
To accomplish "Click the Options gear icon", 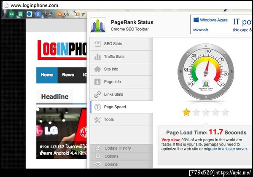I will click(98, 156).
